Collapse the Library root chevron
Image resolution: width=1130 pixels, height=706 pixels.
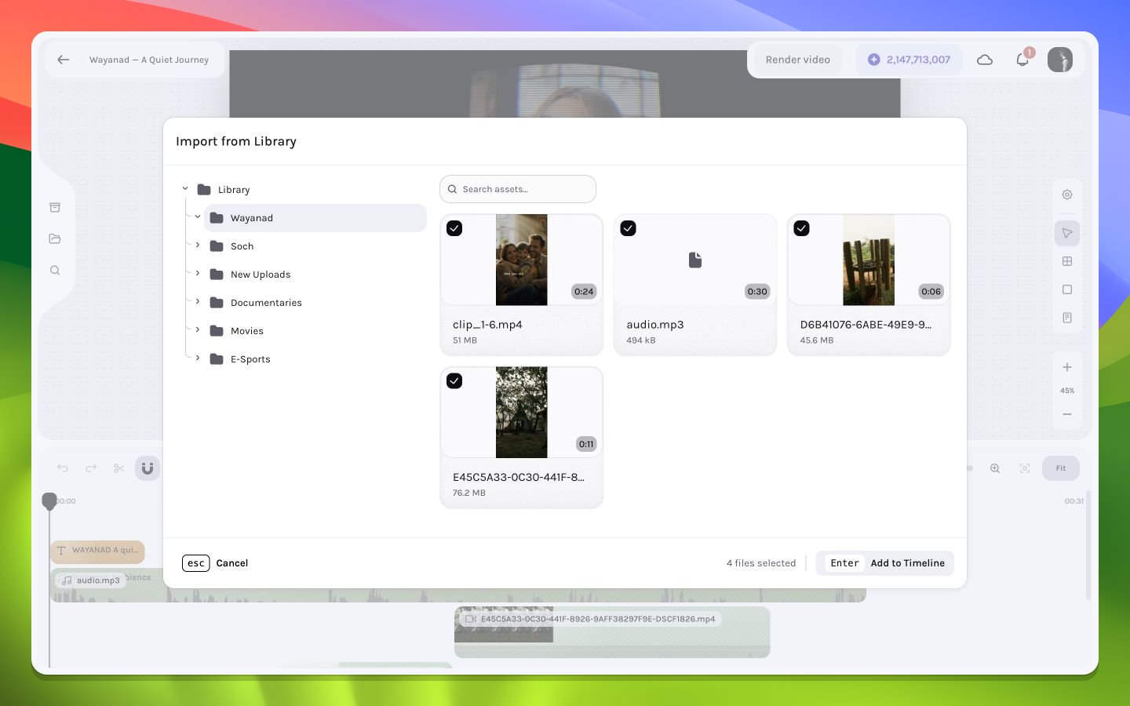(185, 189)
